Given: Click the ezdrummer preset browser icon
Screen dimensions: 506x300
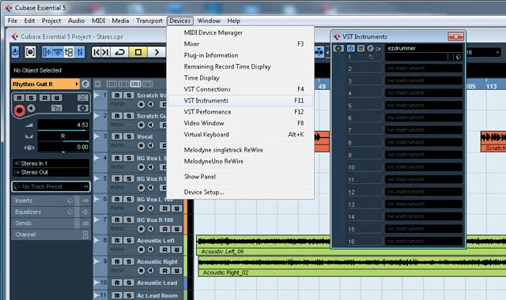Looking at the screenshot, I should [x=458, y=57].
